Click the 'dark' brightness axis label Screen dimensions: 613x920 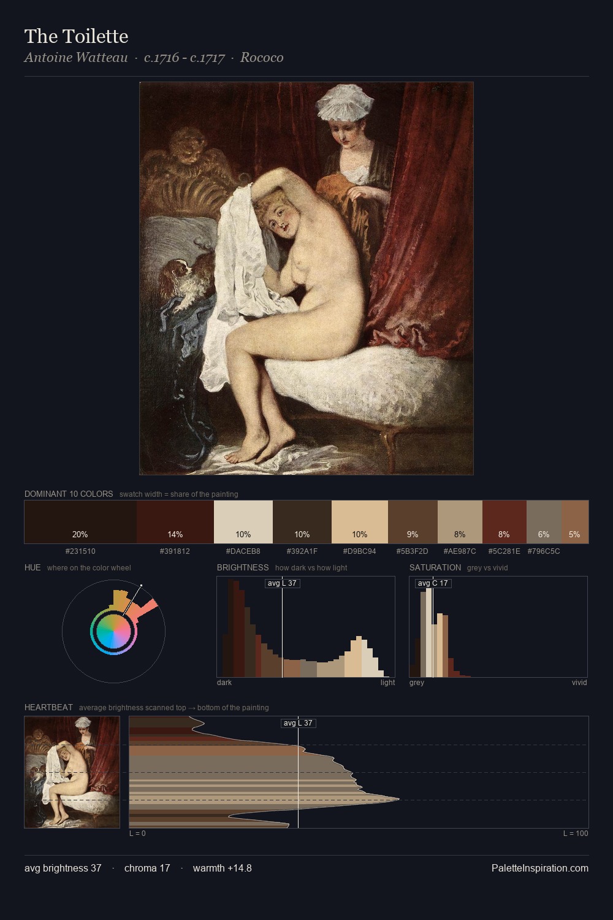(224, 683)
